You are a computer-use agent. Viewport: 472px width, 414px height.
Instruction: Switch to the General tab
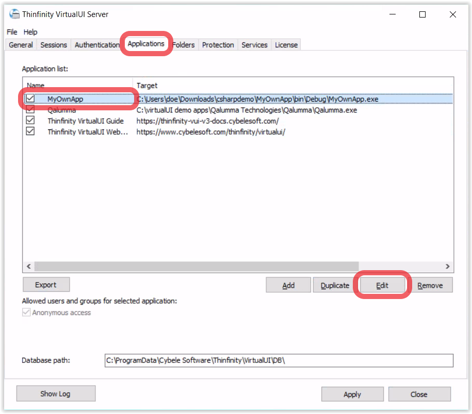(x=21, y=45)
